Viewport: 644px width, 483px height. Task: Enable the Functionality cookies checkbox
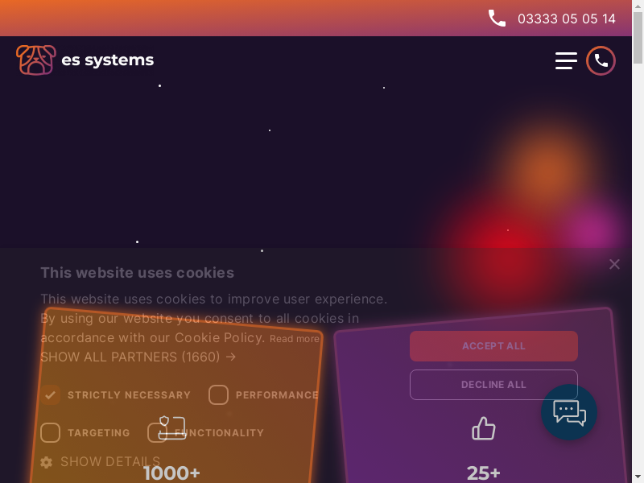click(157, 433)
